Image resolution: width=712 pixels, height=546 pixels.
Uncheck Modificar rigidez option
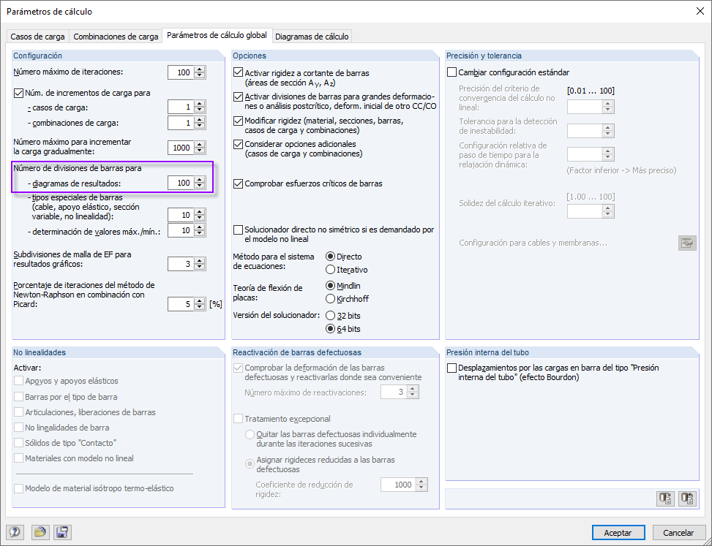[x=238, y=121]
